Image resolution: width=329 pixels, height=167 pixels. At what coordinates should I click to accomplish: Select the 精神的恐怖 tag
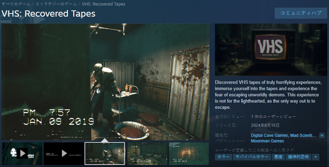(298, 157)
